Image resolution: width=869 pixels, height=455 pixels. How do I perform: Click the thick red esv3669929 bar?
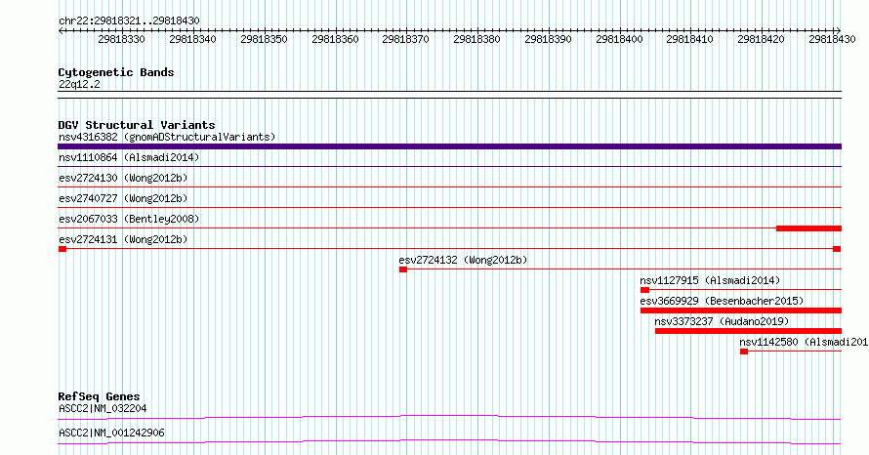[741, 310]
